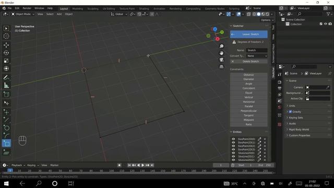Click frame 100 on the timeline
Screen dimensions: 334x188
(x=111, y=171)
